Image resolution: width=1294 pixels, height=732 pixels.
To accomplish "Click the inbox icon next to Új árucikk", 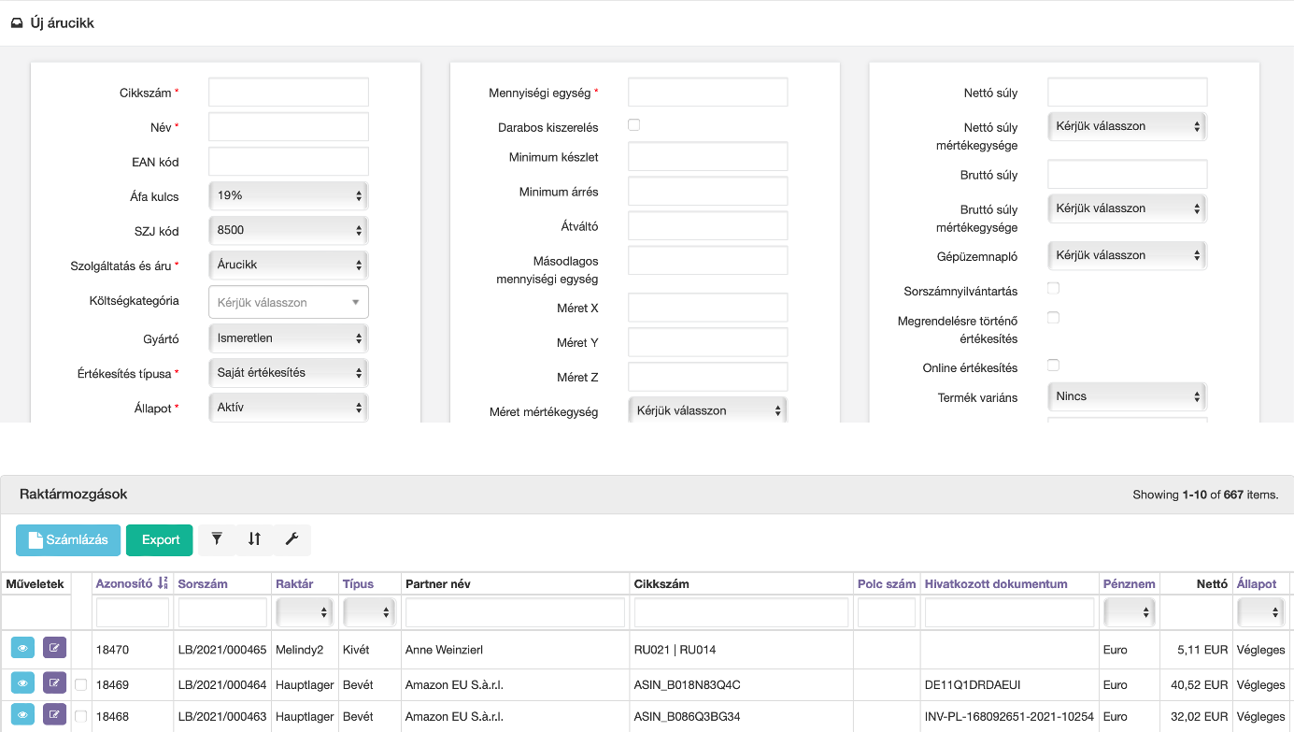I will tap(17, 22).
